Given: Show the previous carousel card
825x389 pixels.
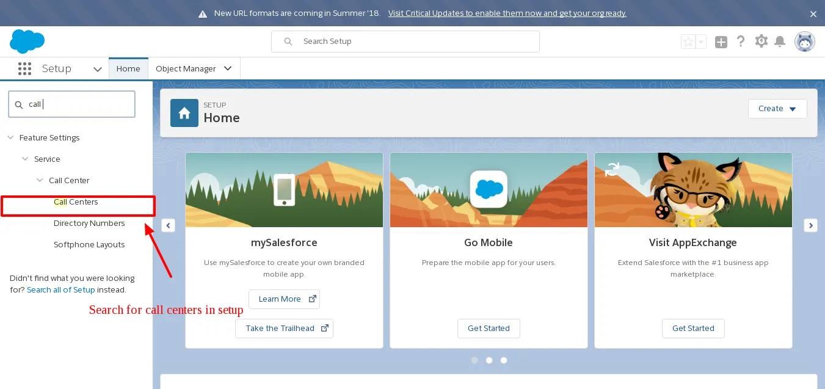Looking at the screenshot, I should pos(169,225).
